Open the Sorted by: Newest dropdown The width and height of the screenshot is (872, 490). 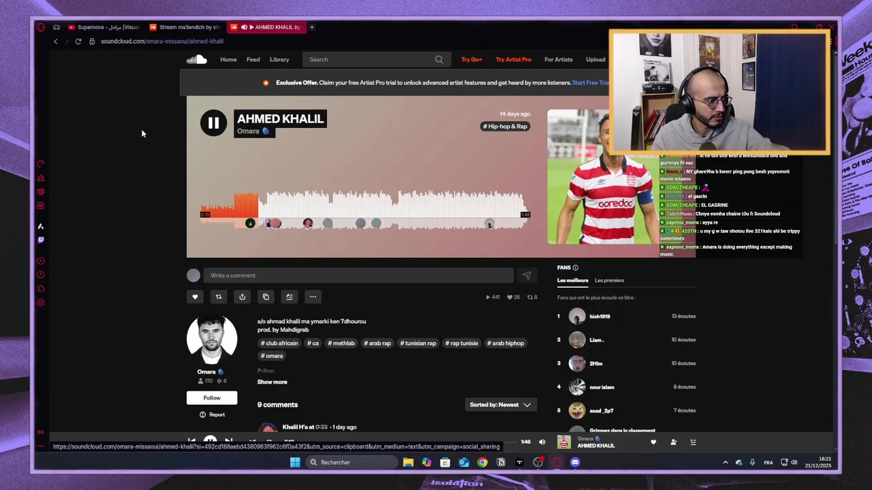pos(500,405)
